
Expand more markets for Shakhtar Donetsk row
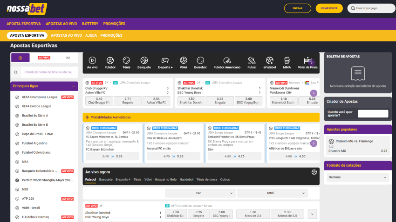(x=312, y=214)
